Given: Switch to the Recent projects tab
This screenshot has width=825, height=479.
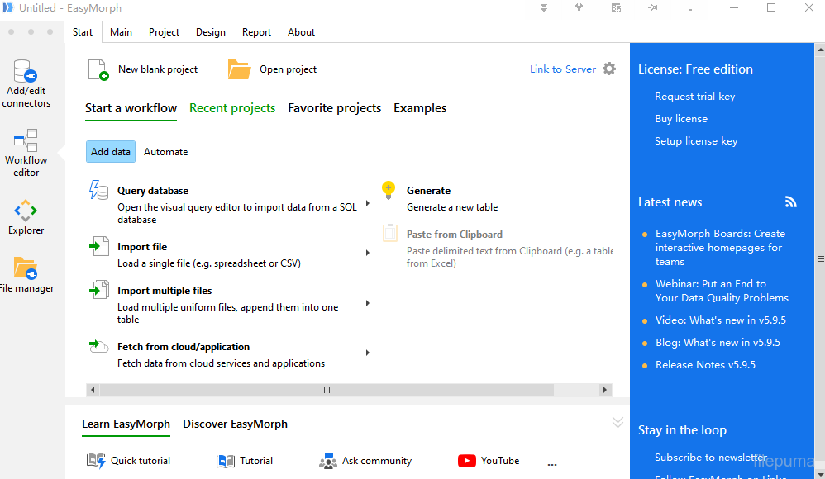Looking at the screenshot, I should (x=232, y=108).
